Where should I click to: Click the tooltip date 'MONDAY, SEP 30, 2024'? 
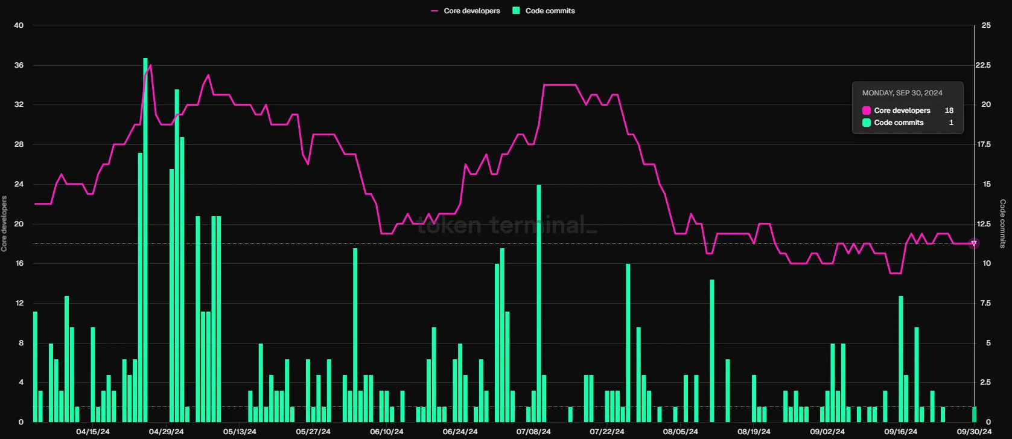pyautogui.click(x=902, y=93)
